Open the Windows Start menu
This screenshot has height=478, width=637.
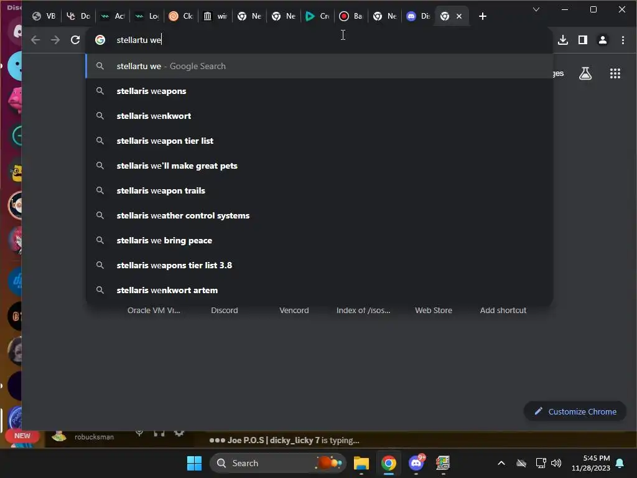pos(194,463)
